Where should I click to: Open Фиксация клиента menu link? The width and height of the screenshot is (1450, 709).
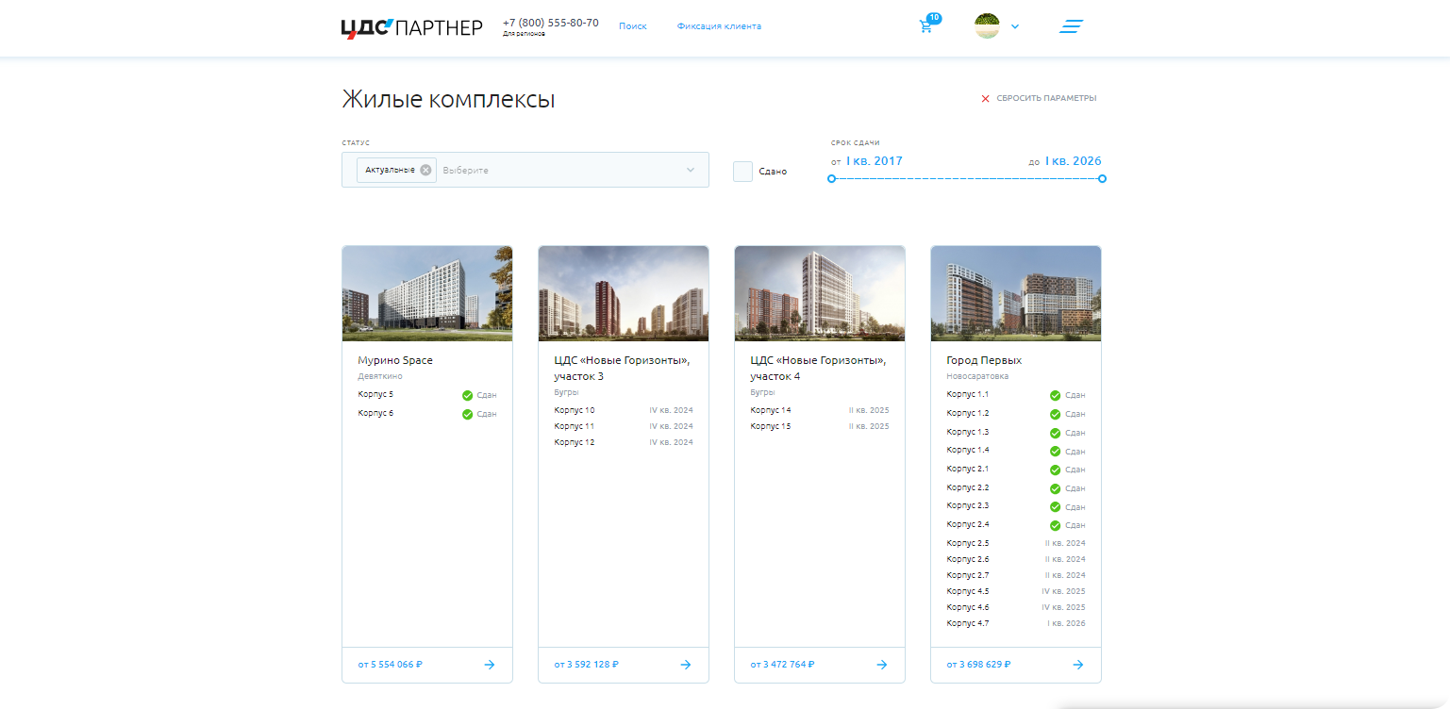coord(719,26)
